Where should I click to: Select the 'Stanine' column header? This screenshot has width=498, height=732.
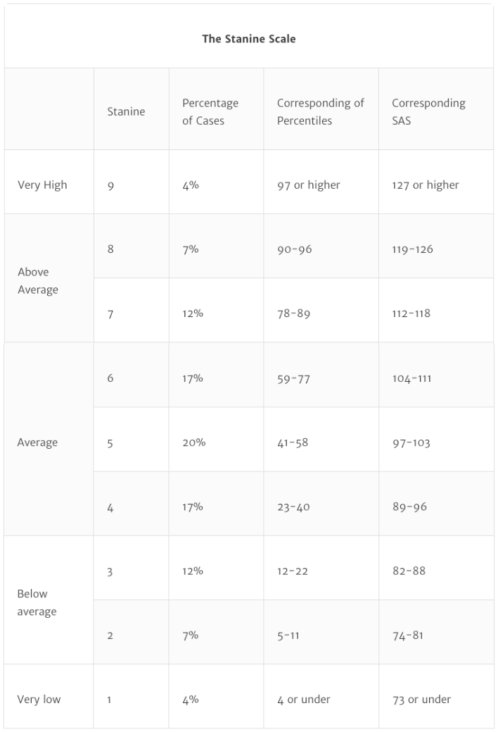coord(126,111)
